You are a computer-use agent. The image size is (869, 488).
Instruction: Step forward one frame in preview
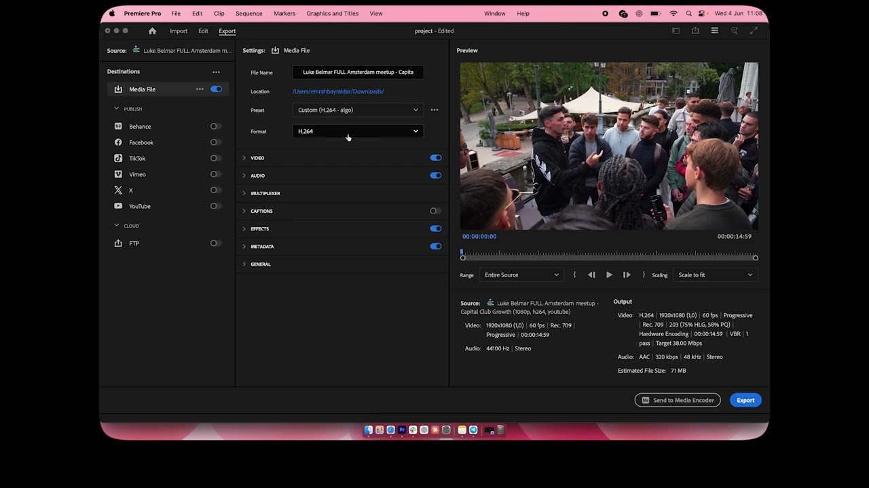click(x=627, y=275)
